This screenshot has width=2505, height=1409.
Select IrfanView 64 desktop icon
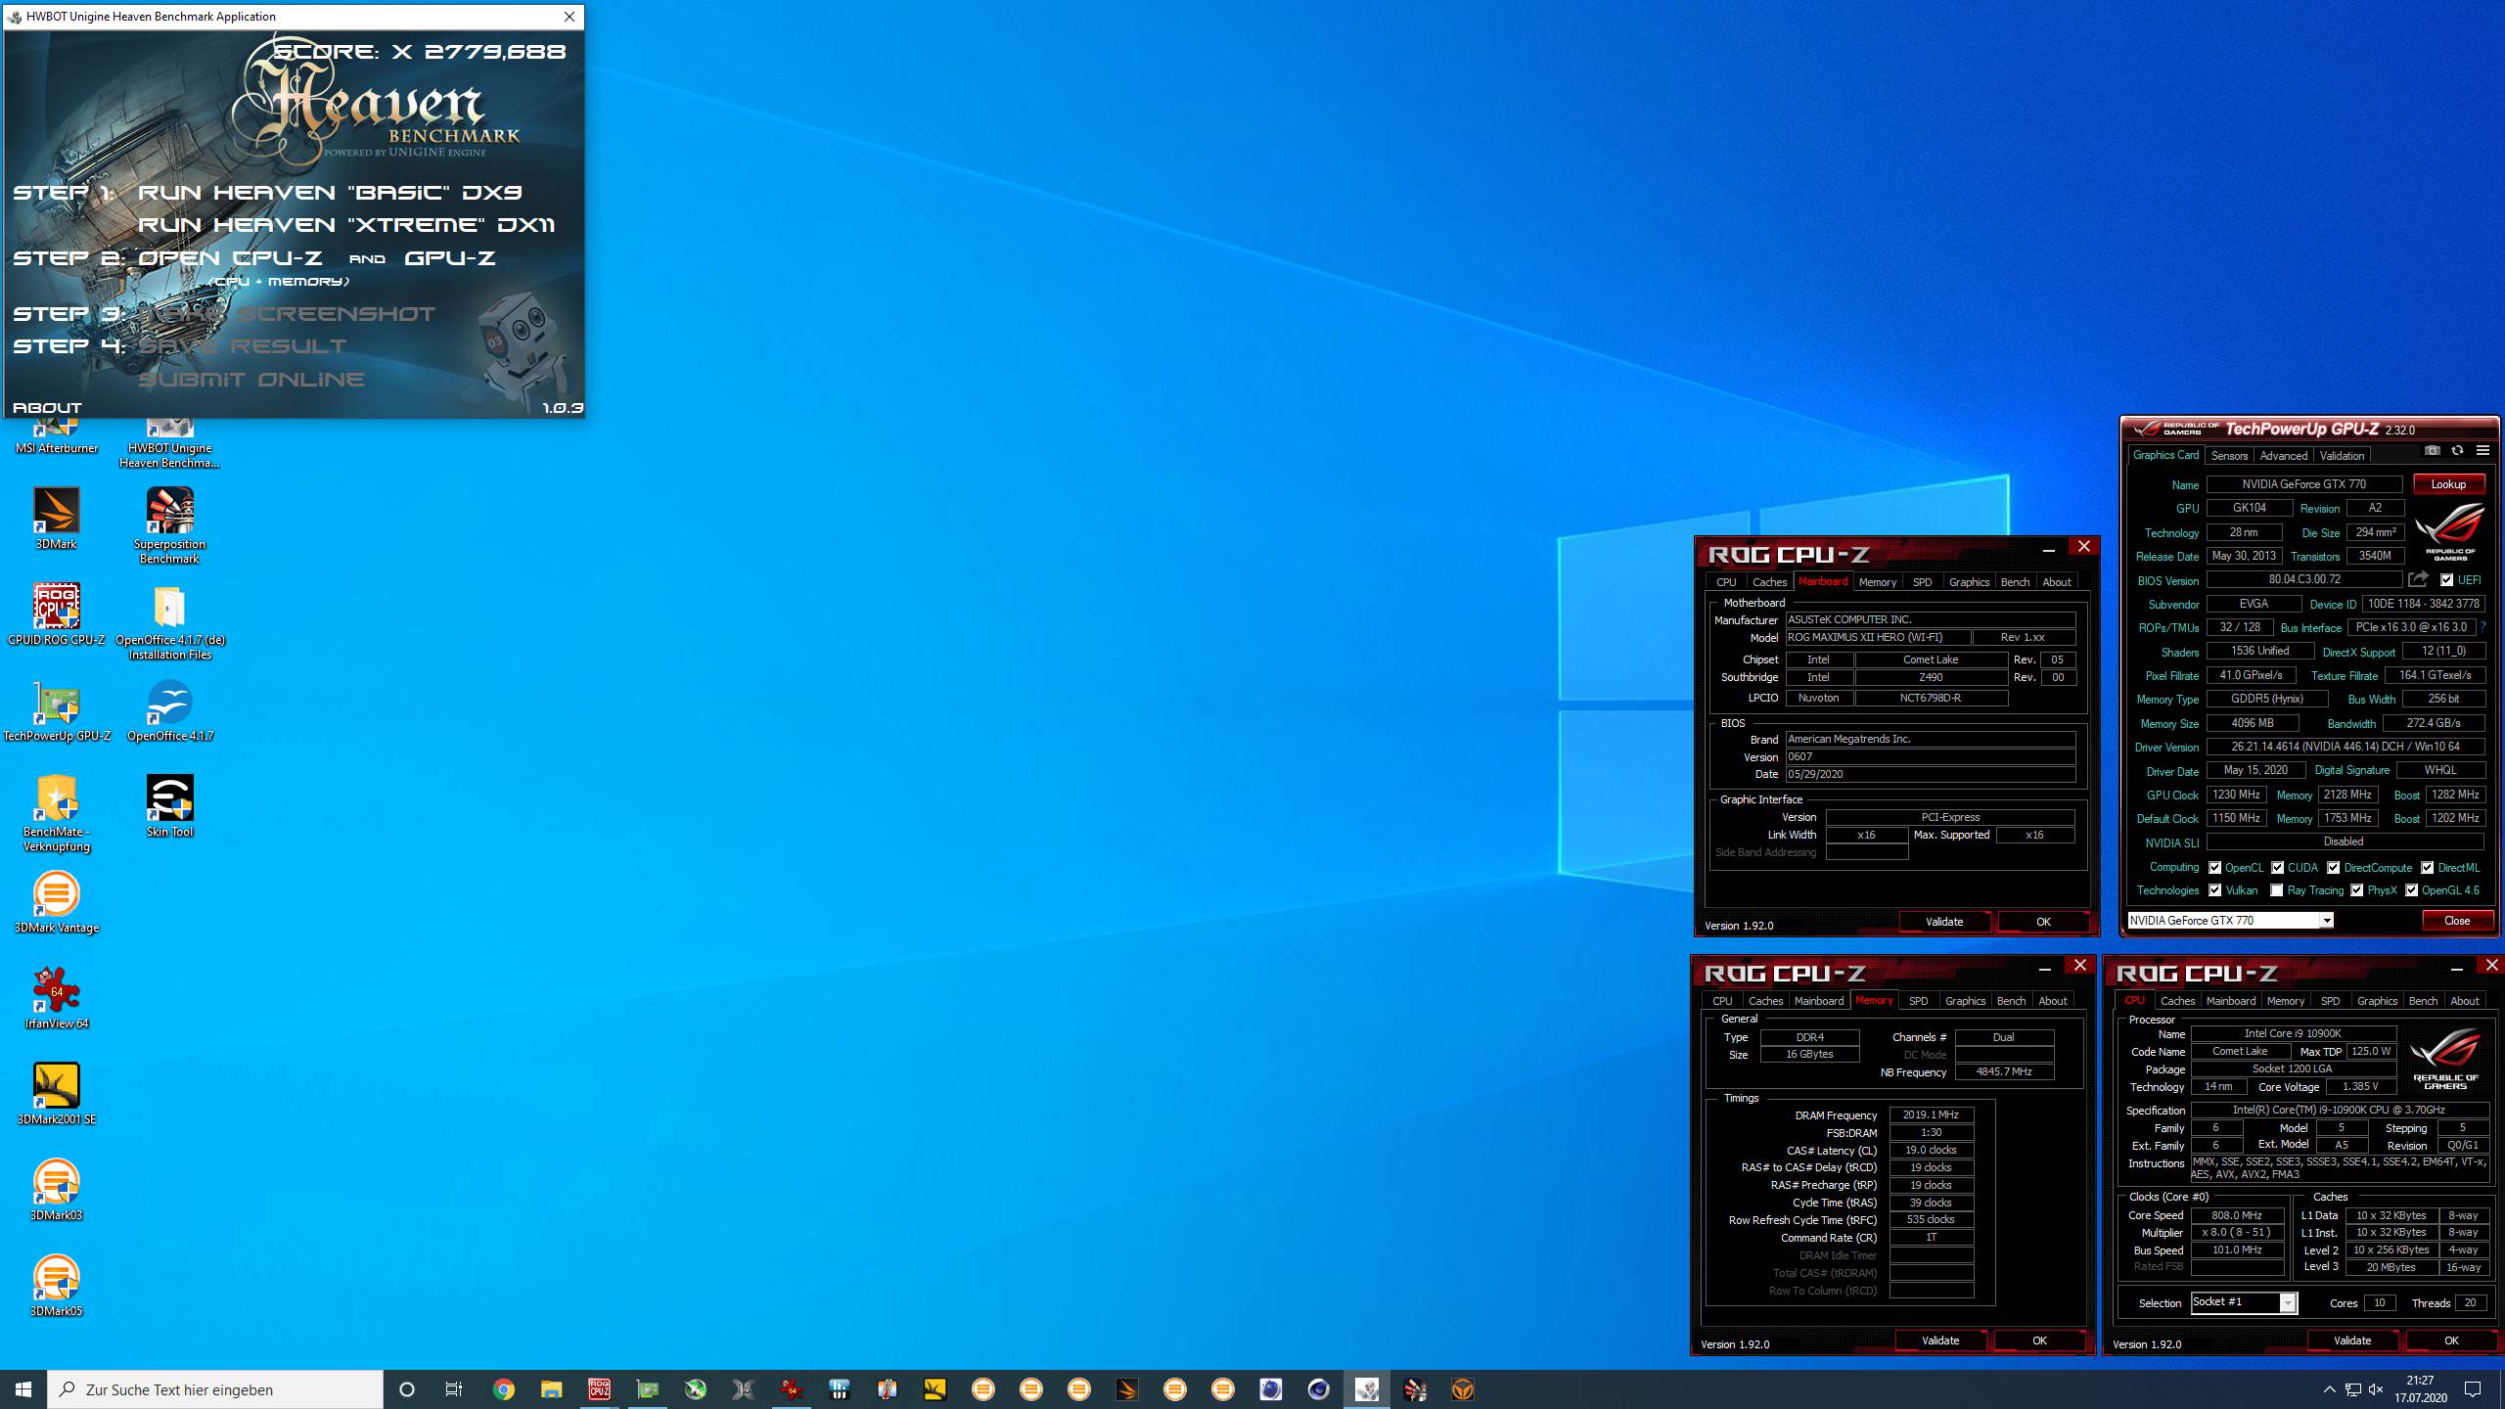(x=57, y=998)
